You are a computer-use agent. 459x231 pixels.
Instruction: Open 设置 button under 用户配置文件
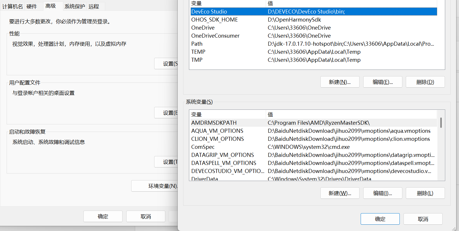[x=166, y=113]
